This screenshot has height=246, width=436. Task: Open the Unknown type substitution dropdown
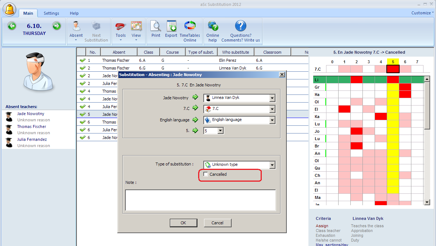tap(272, 165)
